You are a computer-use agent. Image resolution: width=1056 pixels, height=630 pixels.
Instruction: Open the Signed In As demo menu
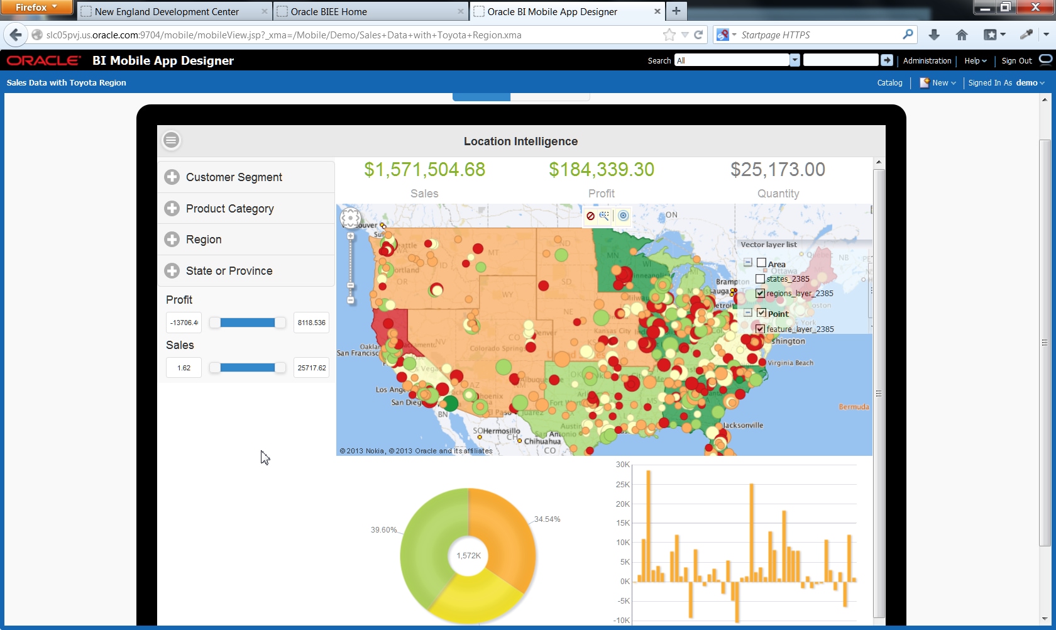coord(1006,83)
